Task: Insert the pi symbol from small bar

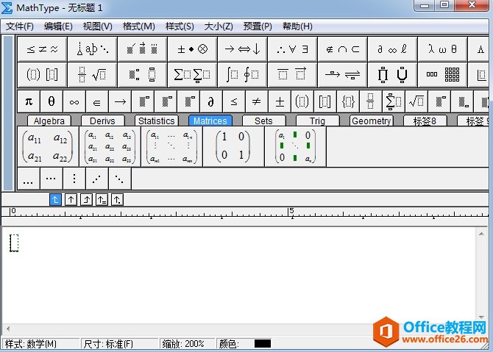Action: coord(29,101)
